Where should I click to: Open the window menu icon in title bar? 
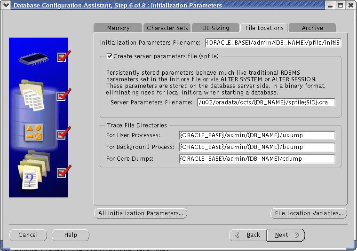[5, 5]
